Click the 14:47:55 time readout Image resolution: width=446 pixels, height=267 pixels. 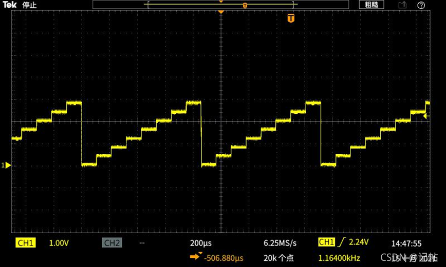(x=406, y=243)
